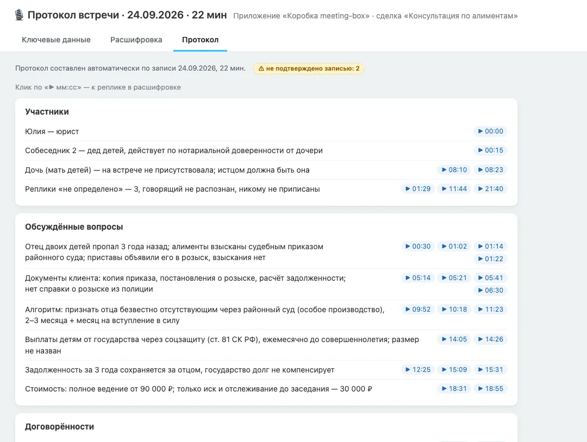Viewport: 587px width, 442px height.
Task: Open the «Ключевые данные» tab
Action: pos(56,40)
